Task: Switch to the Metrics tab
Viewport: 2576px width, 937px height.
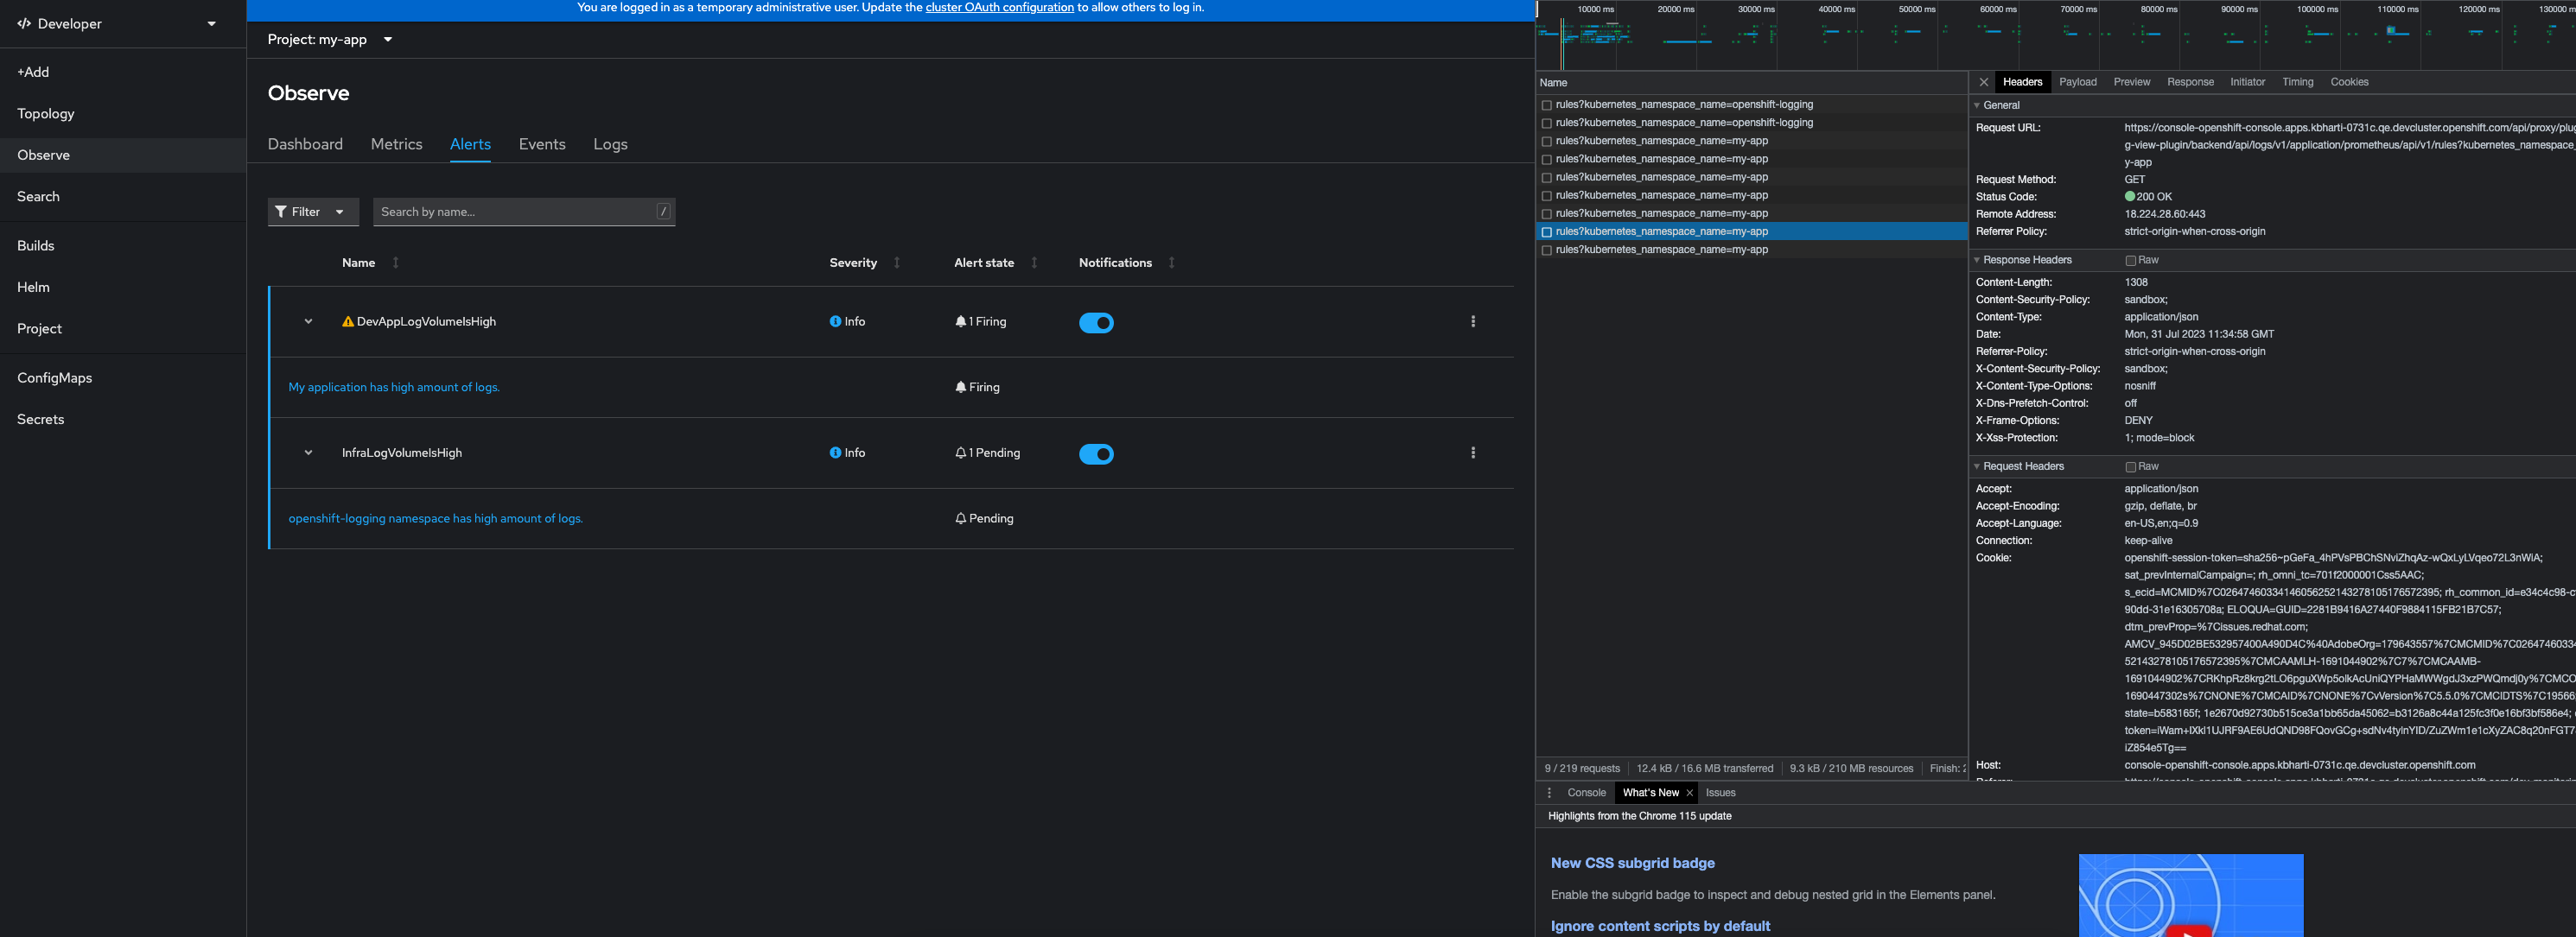Action: 396,144
